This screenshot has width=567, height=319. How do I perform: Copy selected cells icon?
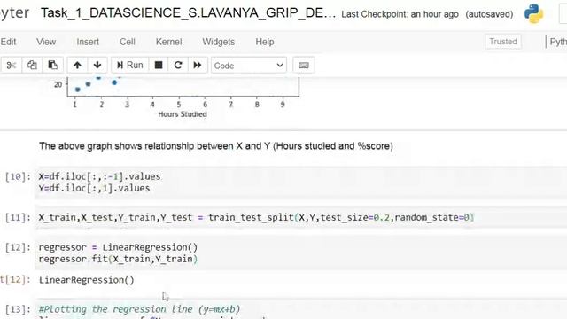pos(32,66)
